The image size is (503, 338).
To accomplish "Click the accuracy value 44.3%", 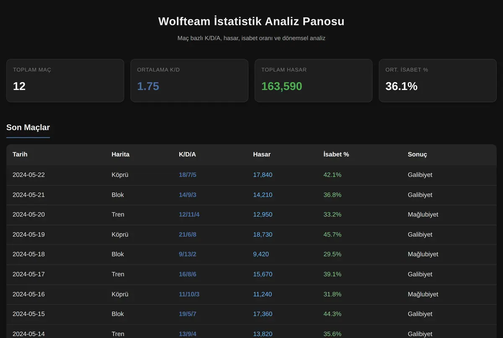I will pos(332,314).
